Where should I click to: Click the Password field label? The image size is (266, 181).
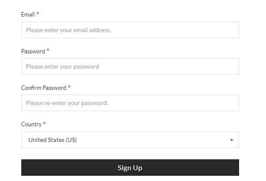33,51
